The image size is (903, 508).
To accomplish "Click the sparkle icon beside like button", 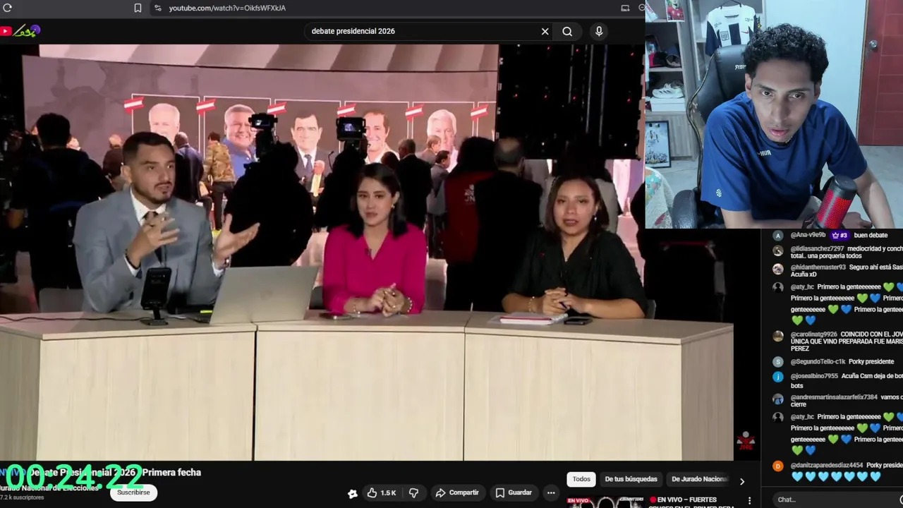I will [x=353, y=493].
